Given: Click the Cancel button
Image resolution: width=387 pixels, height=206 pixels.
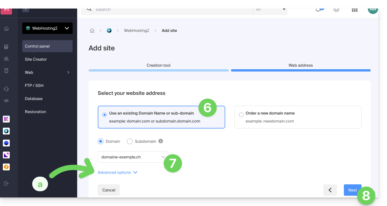Looking at the screenshot, I should 109,190.
